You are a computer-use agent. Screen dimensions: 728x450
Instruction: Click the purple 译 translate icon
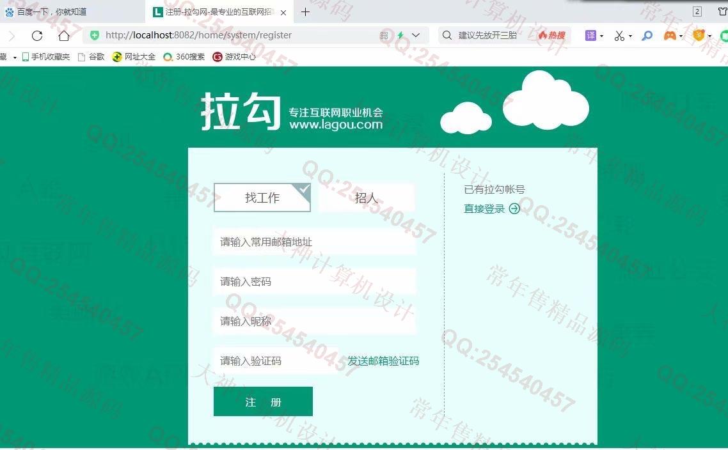(x=590, y=35)
